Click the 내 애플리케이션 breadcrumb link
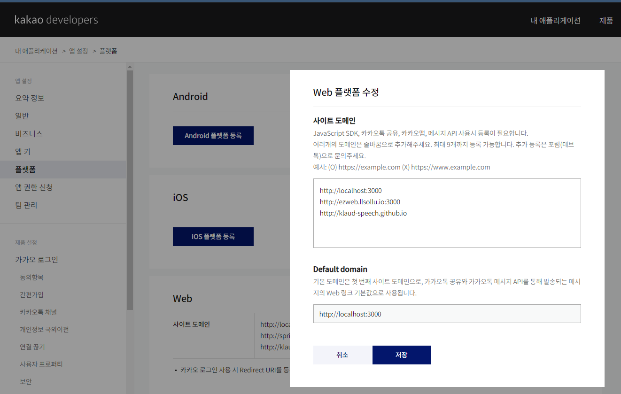 (36, 51)
